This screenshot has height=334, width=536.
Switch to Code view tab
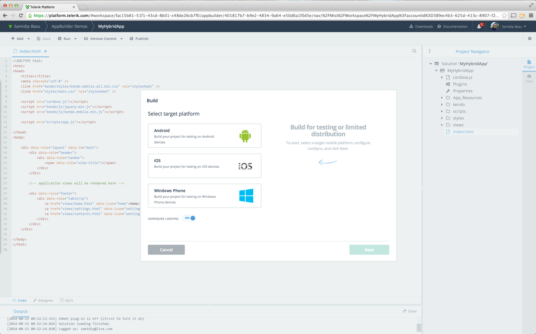coord(19,301)
